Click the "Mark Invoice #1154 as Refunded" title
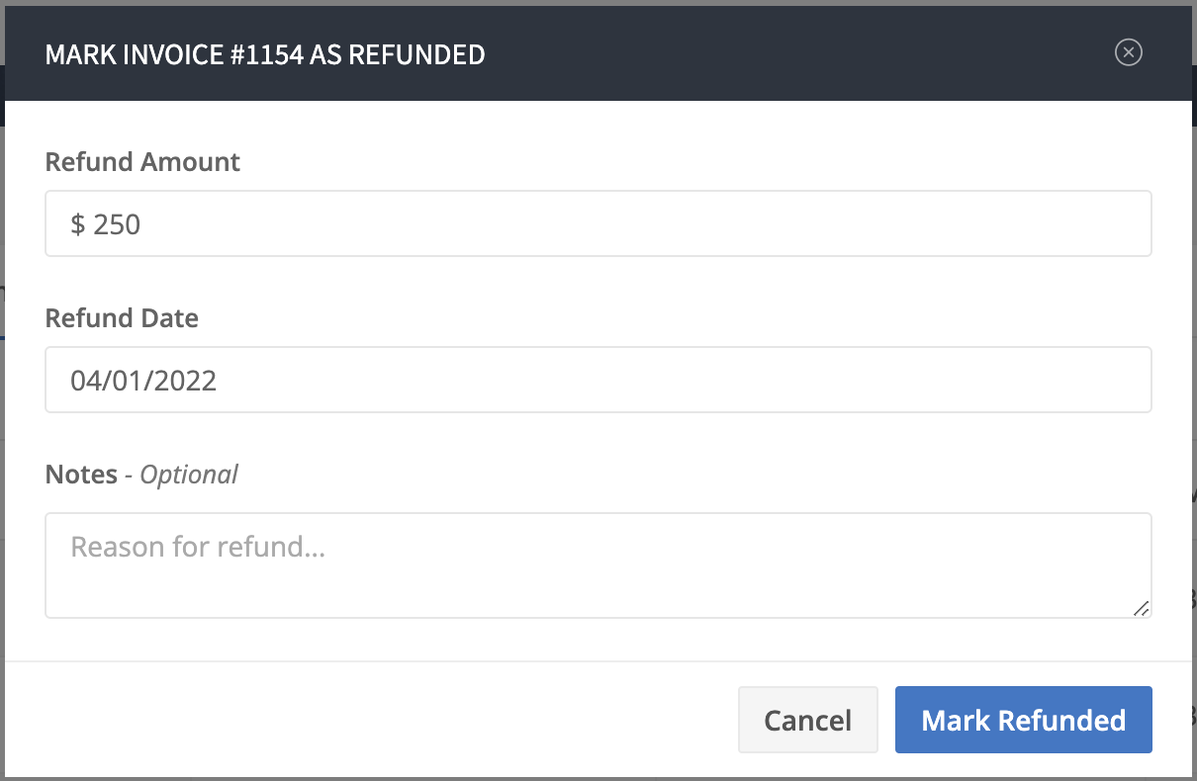 [x=265, y=54]
